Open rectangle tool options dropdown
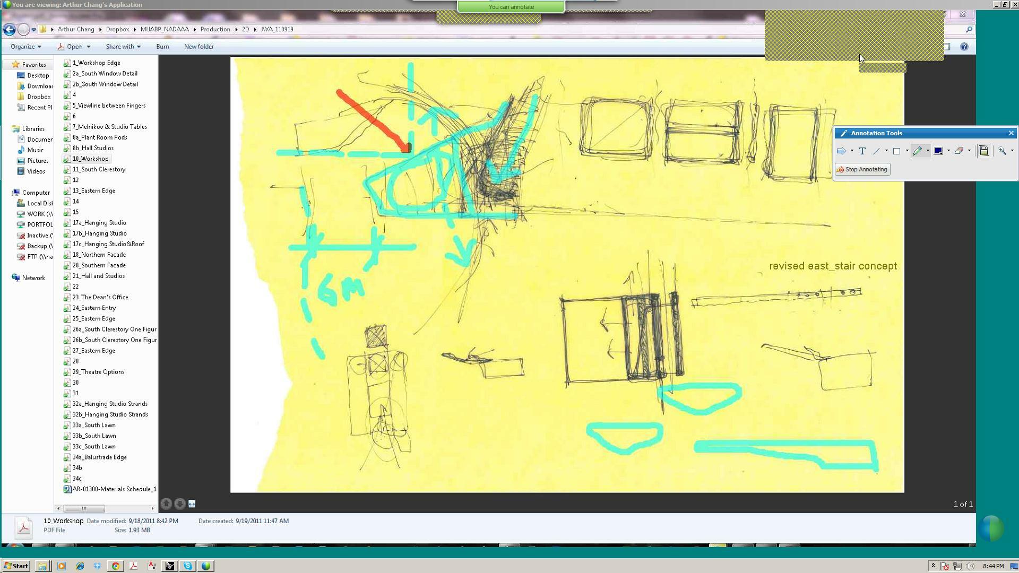This screenshot has height=573, width=1019. 907,151
